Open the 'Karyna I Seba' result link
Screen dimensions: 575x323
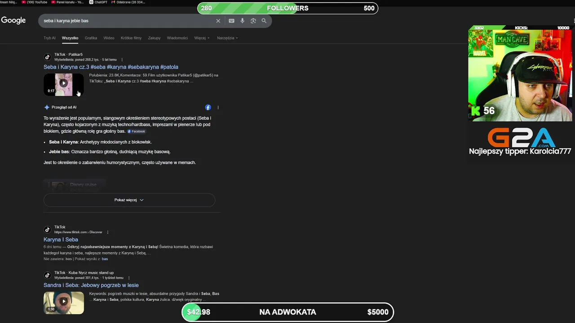pos(61,240)
